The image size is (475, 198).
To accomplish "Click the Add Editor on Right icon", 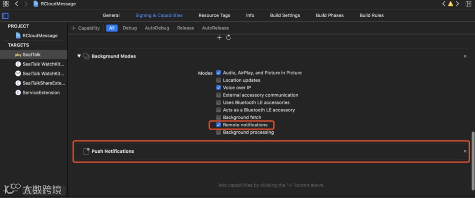I will pos(469,4).
